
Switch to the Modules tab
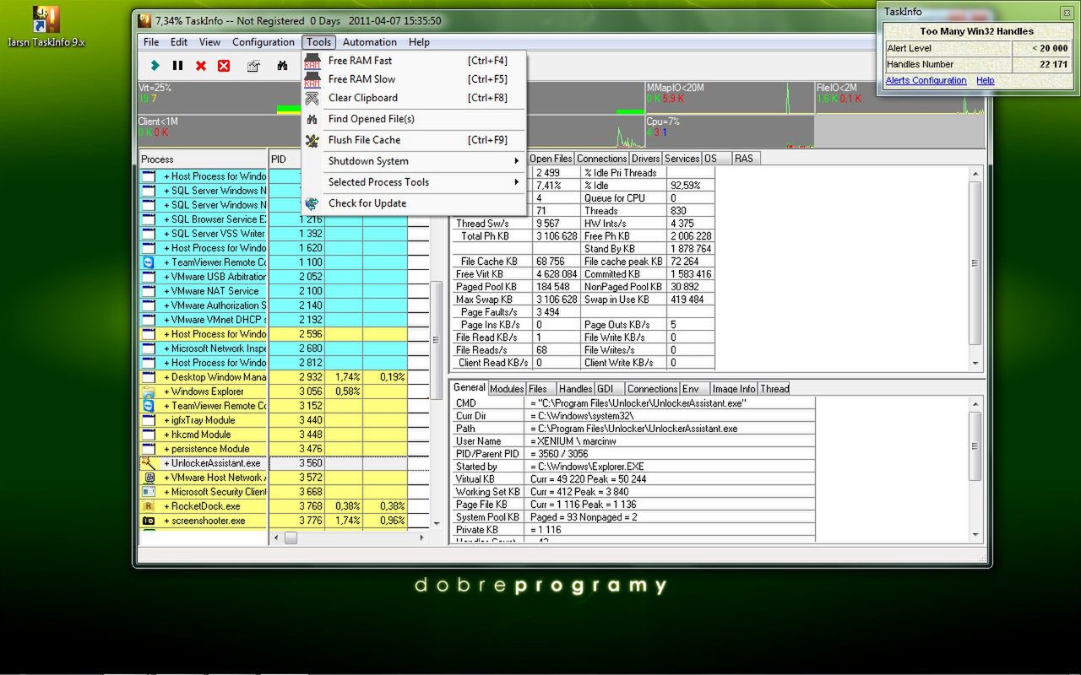coord(507,389)
